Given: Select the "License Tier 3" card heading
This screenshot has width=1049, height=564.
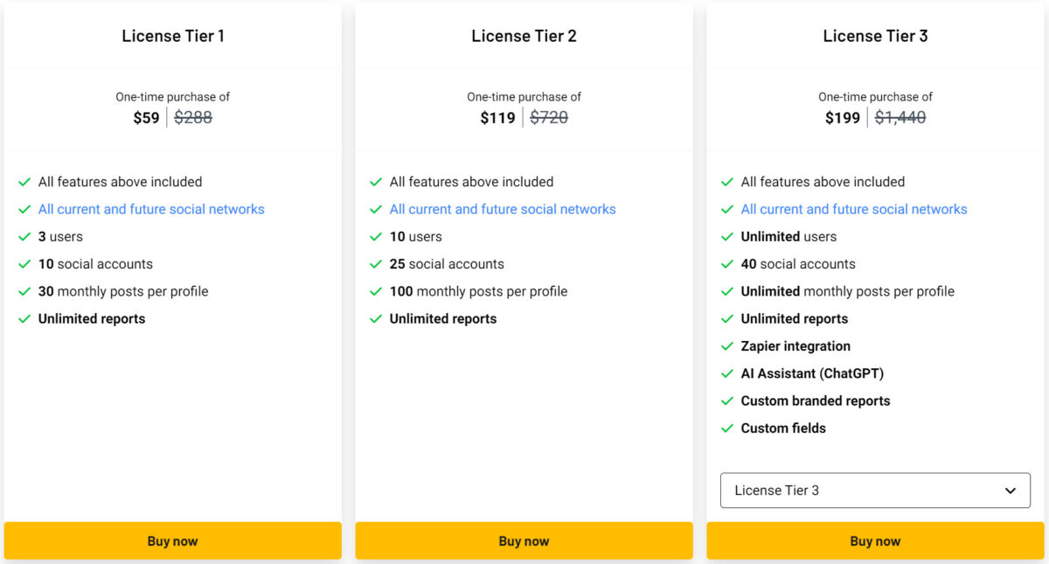Looking at the screenshot, I should (x=875, y=36).
